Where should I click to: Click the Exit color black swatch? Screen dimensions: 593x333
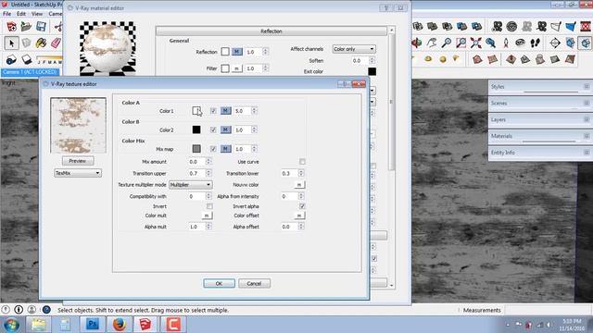[372, 71]
